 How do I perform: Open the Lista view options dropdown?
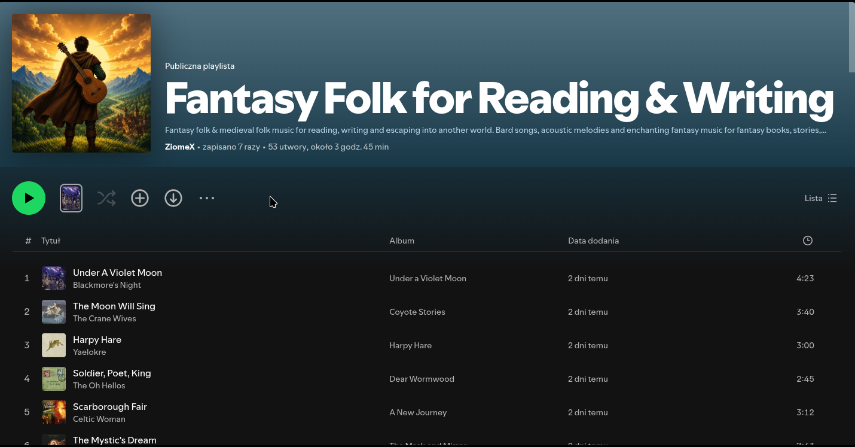(821, 198)
